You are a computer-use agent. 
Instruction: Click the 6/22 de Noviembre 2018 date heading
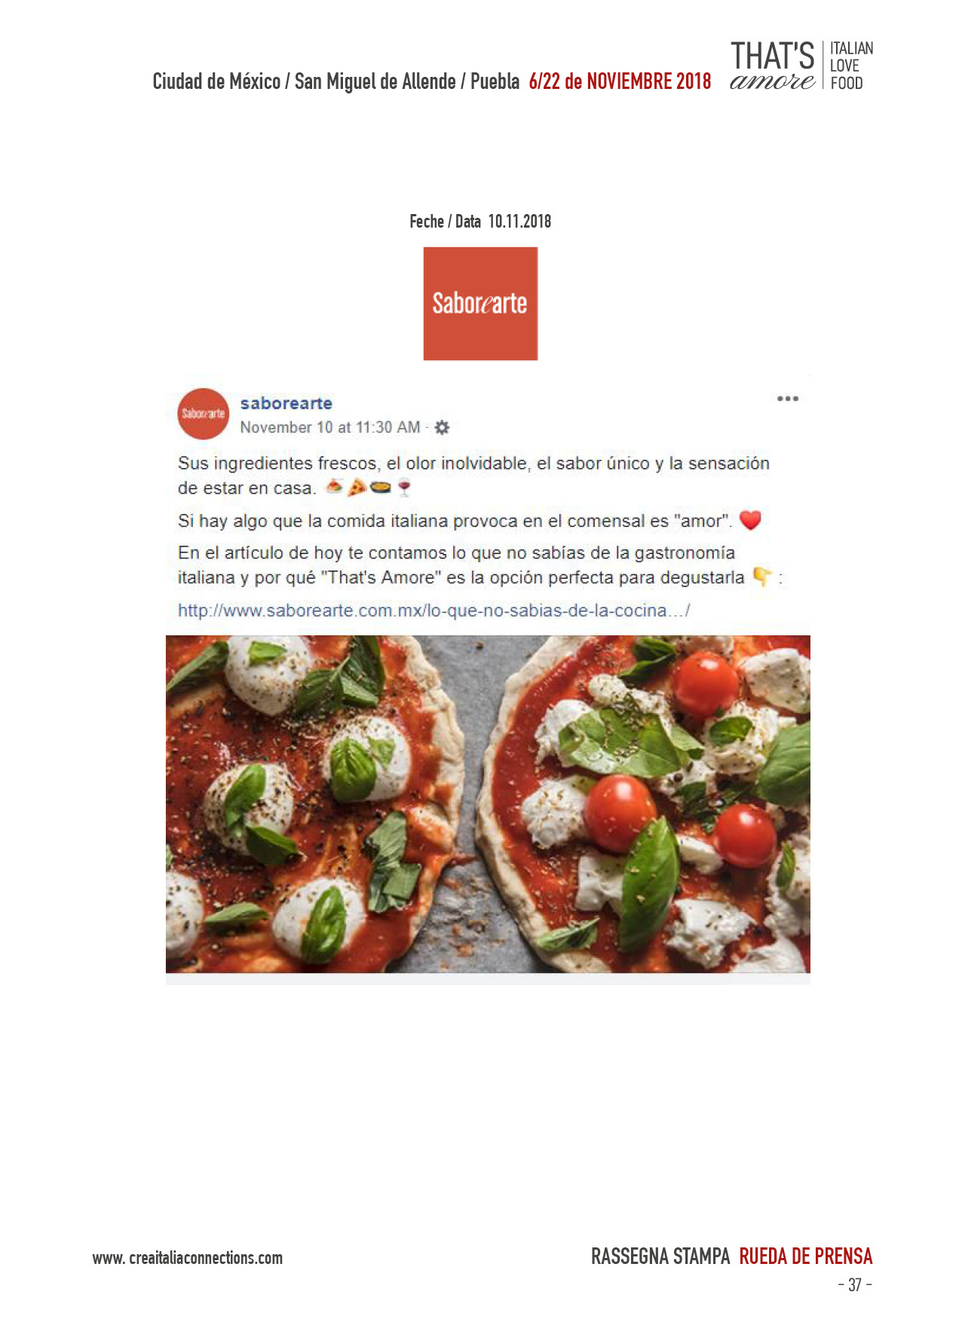click(620, 81)
